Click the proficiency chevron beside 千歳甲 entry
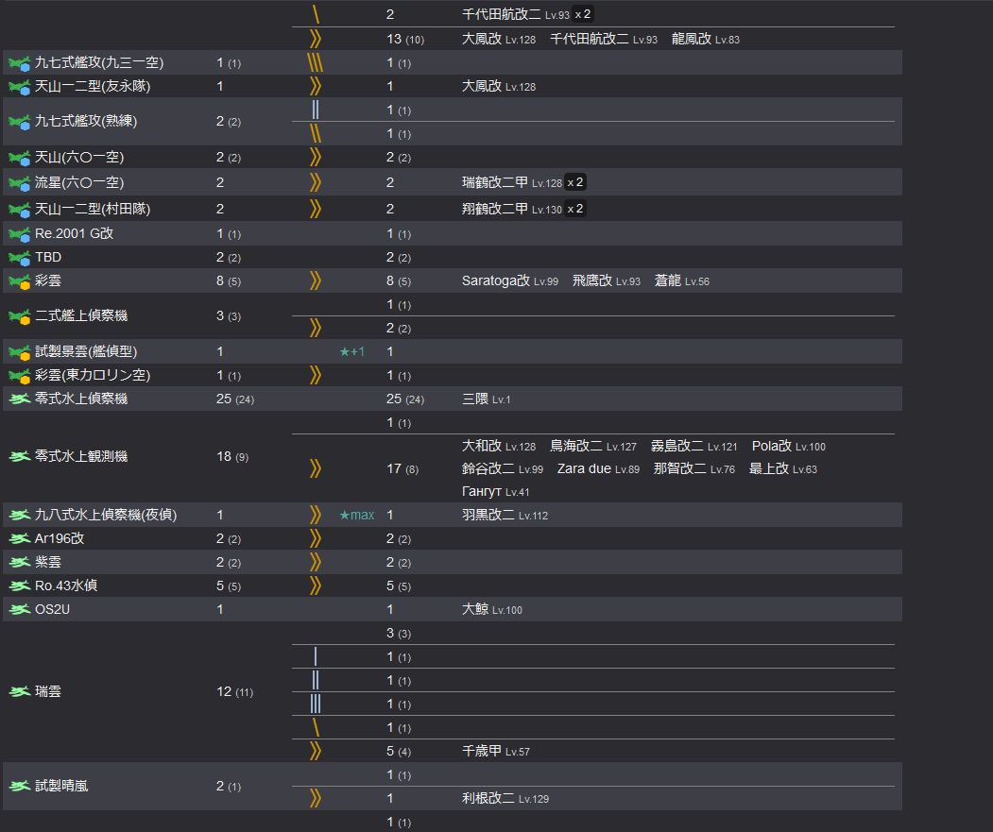 pyautogui.click(x=316, y=752)
